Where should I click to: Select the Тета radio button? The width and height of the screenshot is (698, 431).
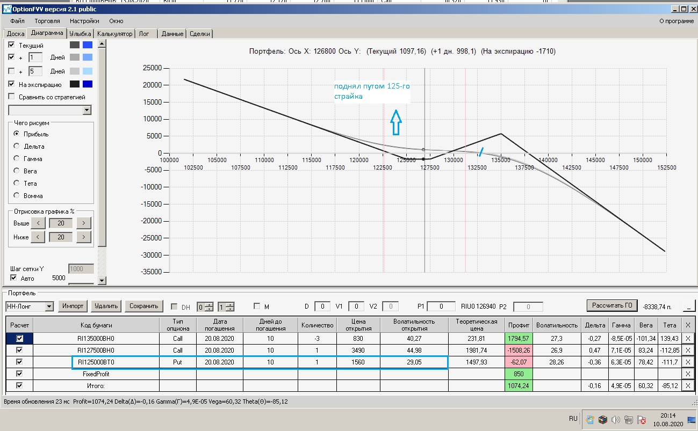17,183
